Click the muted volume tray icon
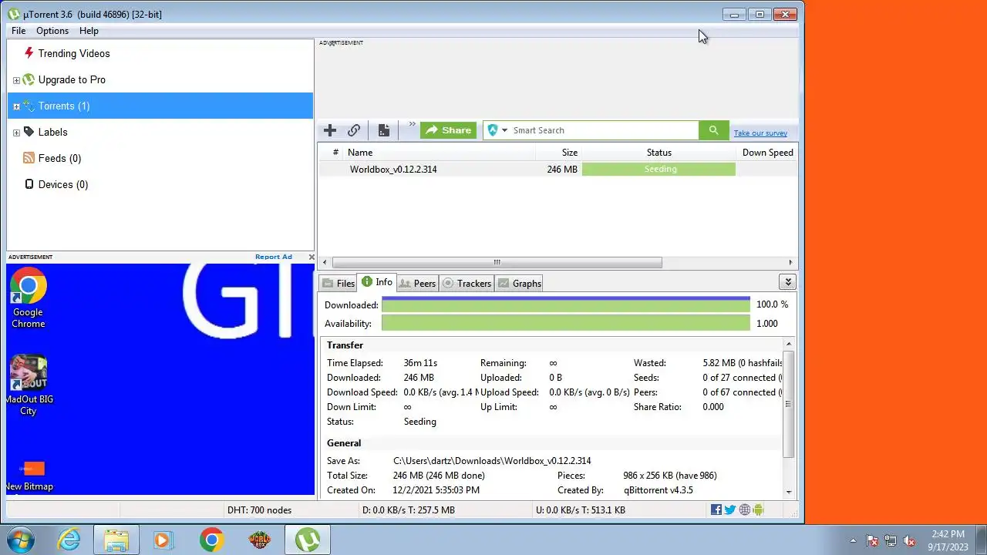This screenshot has height=555, width=987. click(x=909, y=541)
